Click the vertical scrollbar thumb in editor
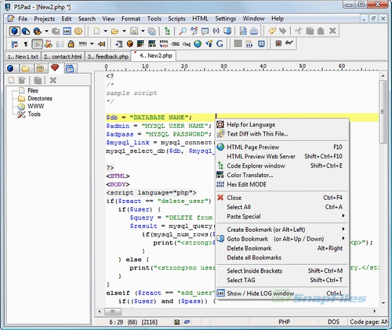This screenshot has width=392, height=330. [383, 111]
